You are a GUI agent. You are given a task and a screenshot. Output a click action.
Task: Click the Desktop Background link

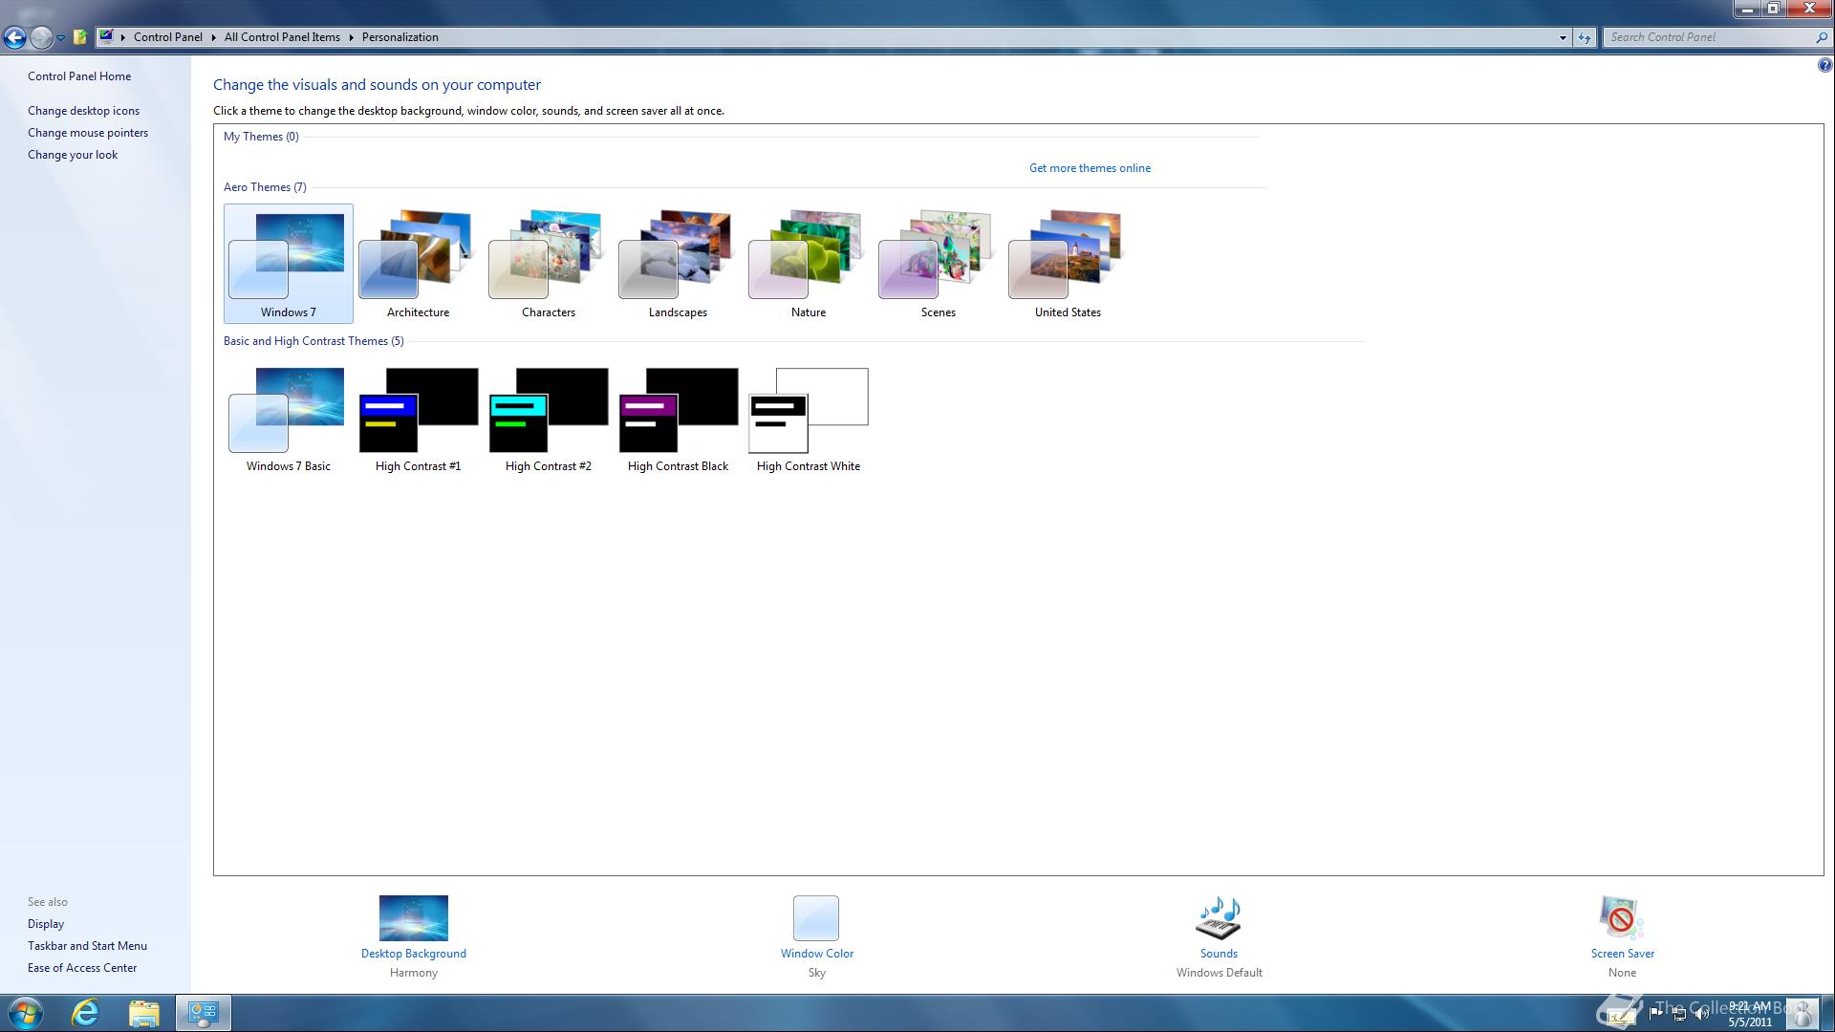413,954
